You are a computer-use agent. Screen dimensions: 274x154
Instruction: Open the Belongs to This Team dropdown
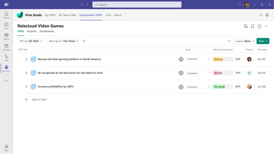(x=64, y=41)
